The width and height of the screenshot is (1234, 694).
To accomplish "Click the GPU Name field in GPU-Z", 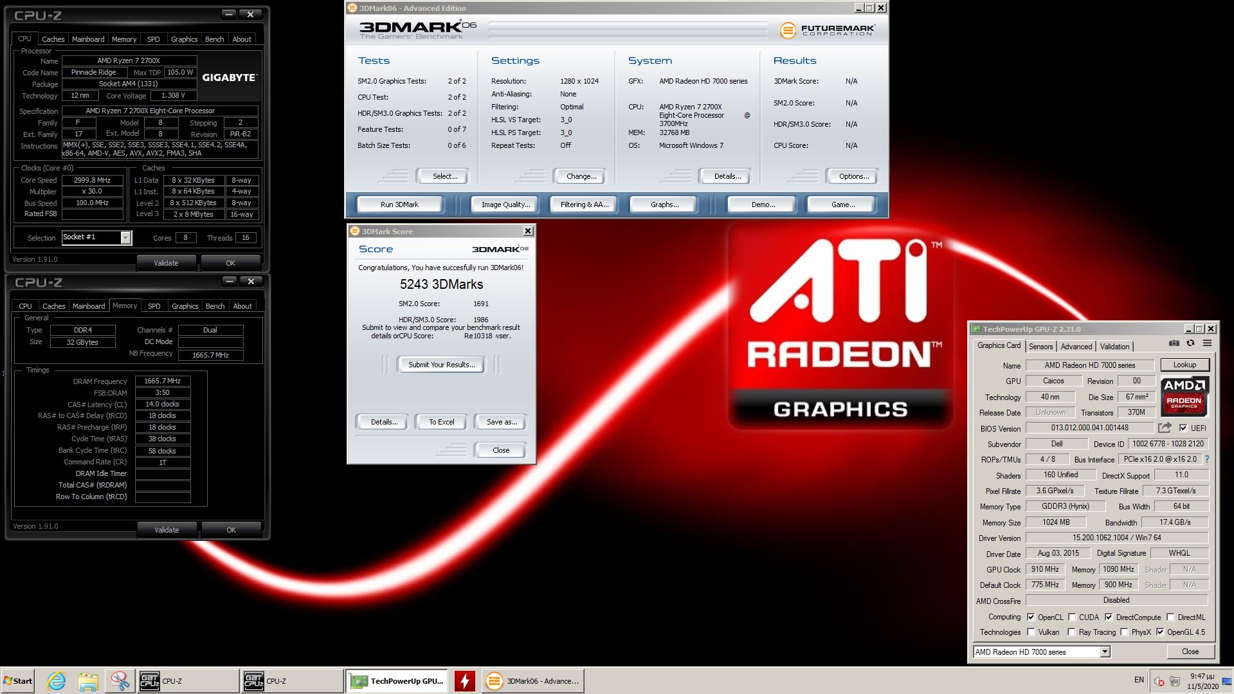I will [x=1089, y=365].
